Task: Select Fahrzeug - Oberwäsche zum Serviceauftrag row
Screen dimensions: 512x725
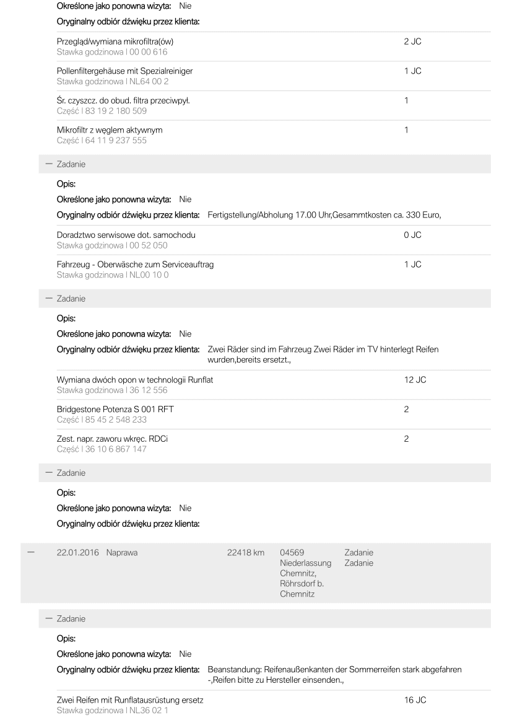Action: [x=274, y=270]
